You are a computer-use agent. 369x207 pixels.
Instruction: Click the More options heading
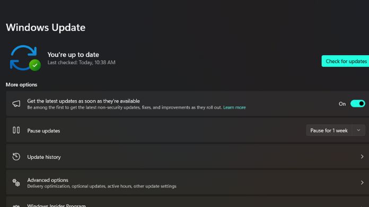click(21, 85)
